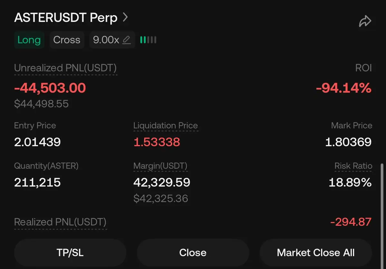386x269 pixels.
Task: Tap the ADL green bars indicator
Action: coord(148,40)
